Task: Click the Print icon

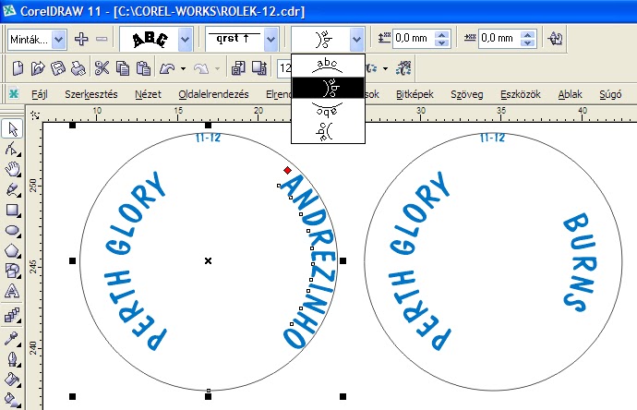Action: 78,68
